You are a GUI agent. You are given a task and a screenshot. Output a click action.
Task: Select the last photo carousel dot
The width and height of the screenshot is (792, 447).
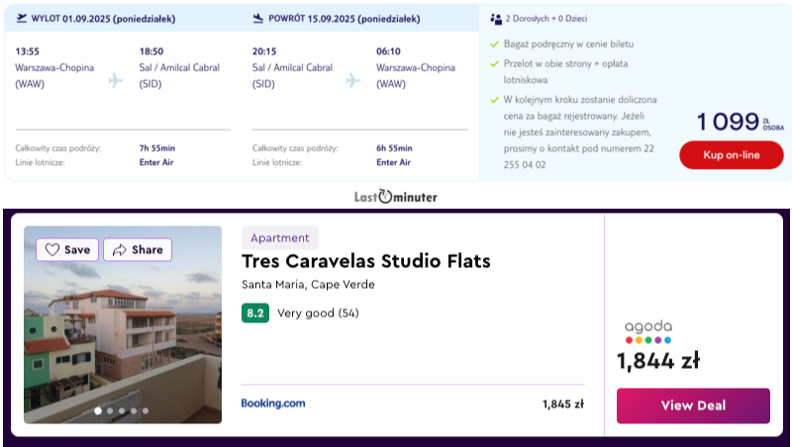point(146,410)
